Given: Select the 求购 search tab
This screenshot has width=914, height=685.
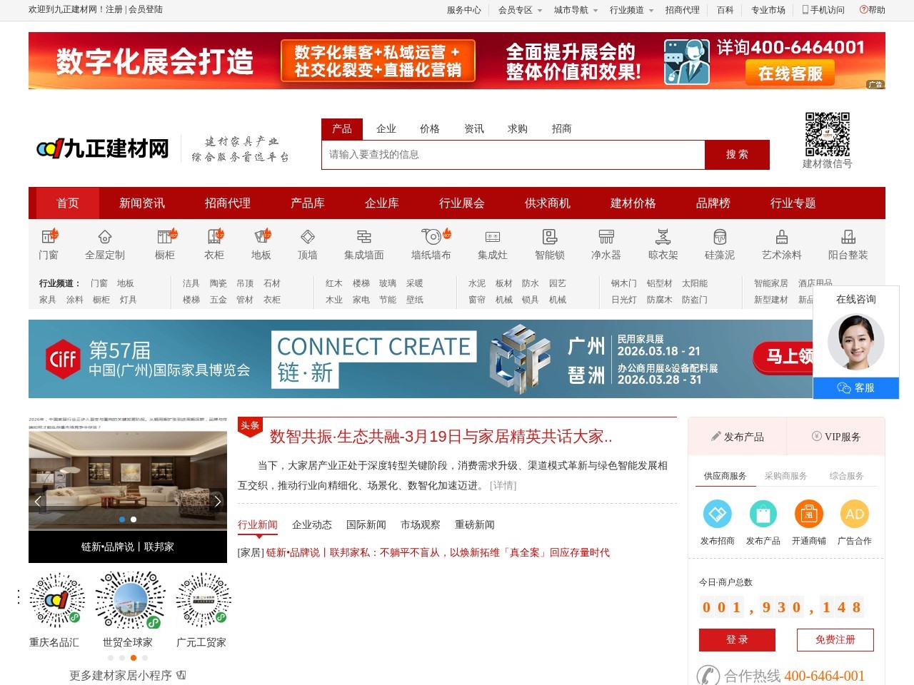Looking at the screenshot, I should point(517,128).
